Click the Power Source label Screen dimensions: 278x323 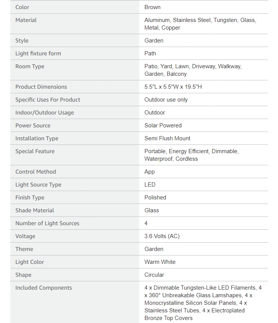pos(33,125)
